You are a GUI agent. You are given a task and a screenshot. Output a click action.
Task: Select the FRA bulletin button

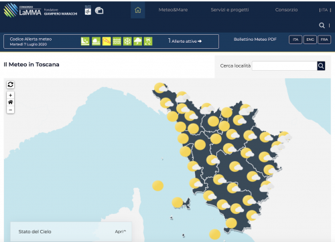(324, 39)
